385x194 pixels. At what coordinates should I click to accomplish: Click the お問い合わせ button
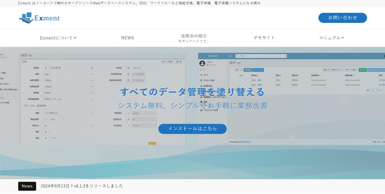click(342, 18)
